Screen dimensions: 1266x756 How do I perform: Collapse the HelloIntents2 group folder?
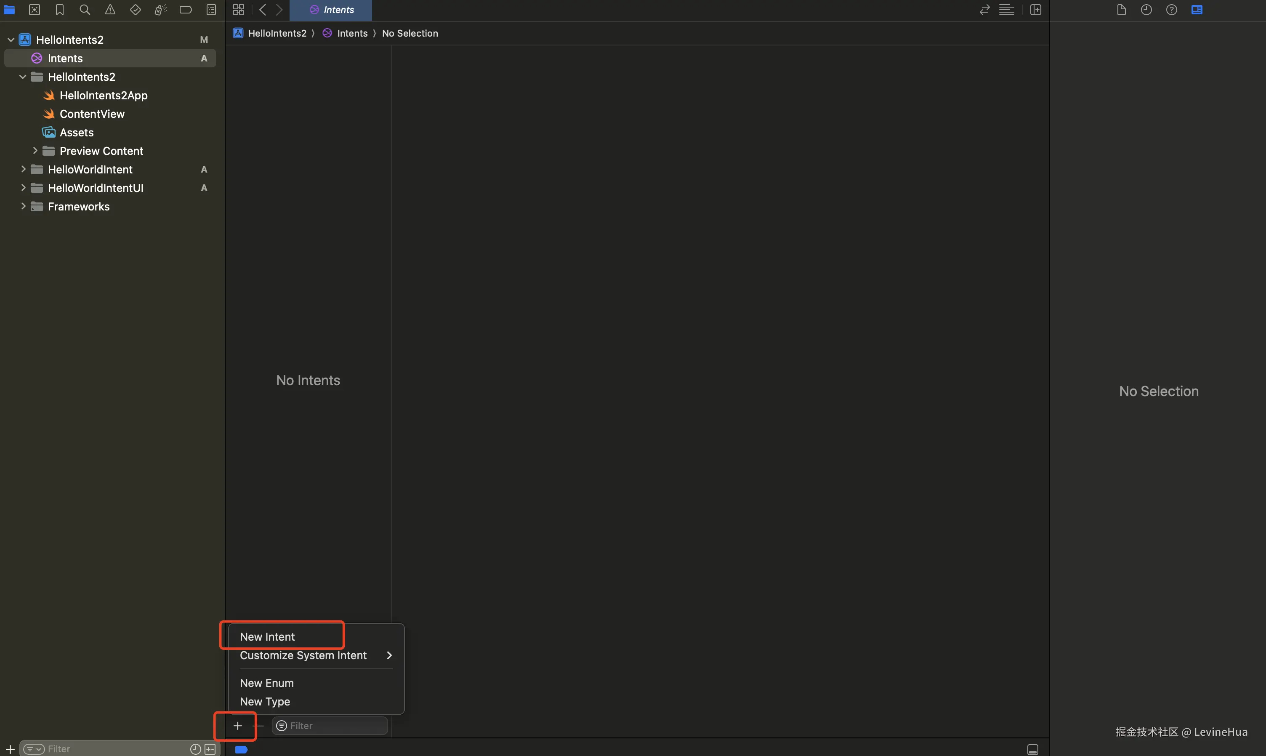tap(23, 77)
